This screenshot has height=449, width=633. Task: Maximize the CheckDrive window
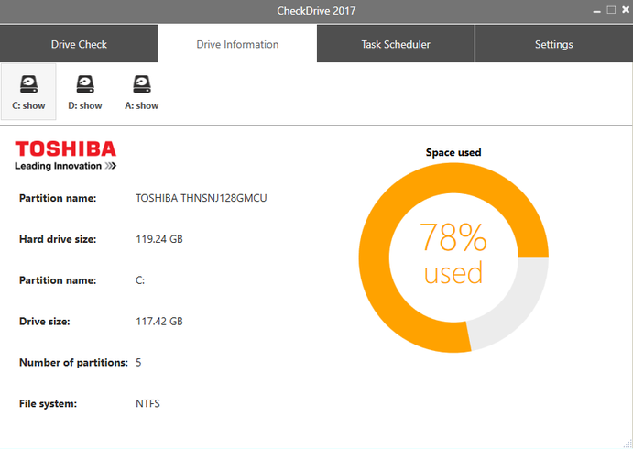point(610,10)
